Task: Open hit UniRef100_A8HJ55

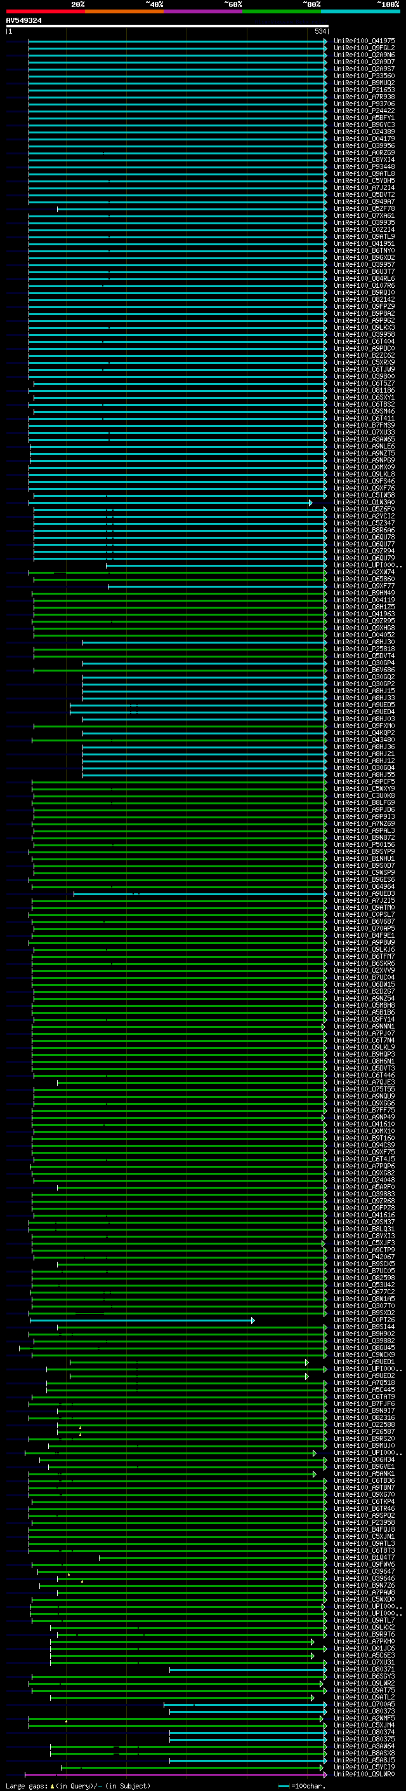Action: click(x=364, y=774)
